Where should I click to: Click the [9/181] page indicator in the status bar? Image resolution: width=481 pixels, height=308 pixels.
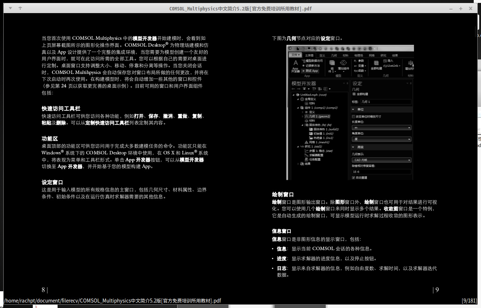pos(469,301)
